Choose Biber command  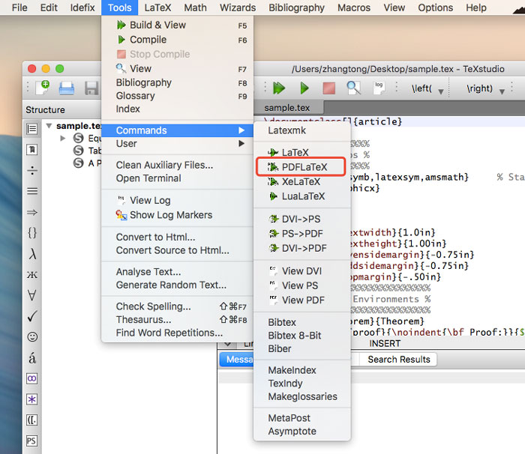(302, 348)
